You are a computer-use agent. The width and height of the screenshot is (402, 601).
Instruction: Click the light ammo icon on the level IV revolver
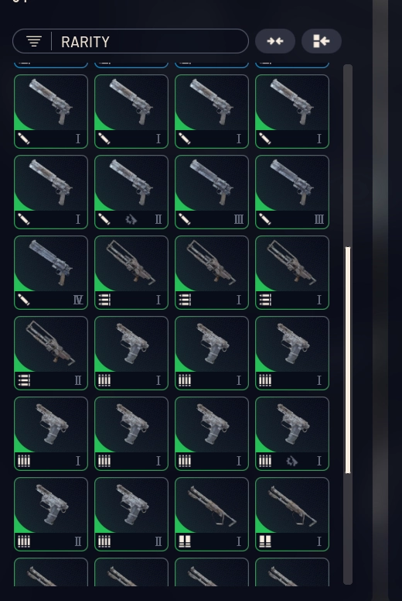tap(24, 300)
